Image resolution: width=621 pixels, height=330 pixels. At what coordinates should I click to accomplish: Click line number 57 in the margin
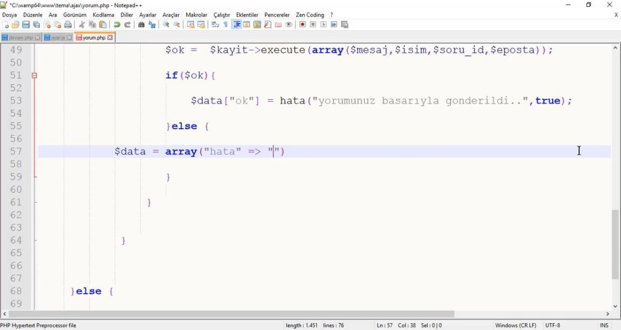pyautogui.click(x=16, y=151)
